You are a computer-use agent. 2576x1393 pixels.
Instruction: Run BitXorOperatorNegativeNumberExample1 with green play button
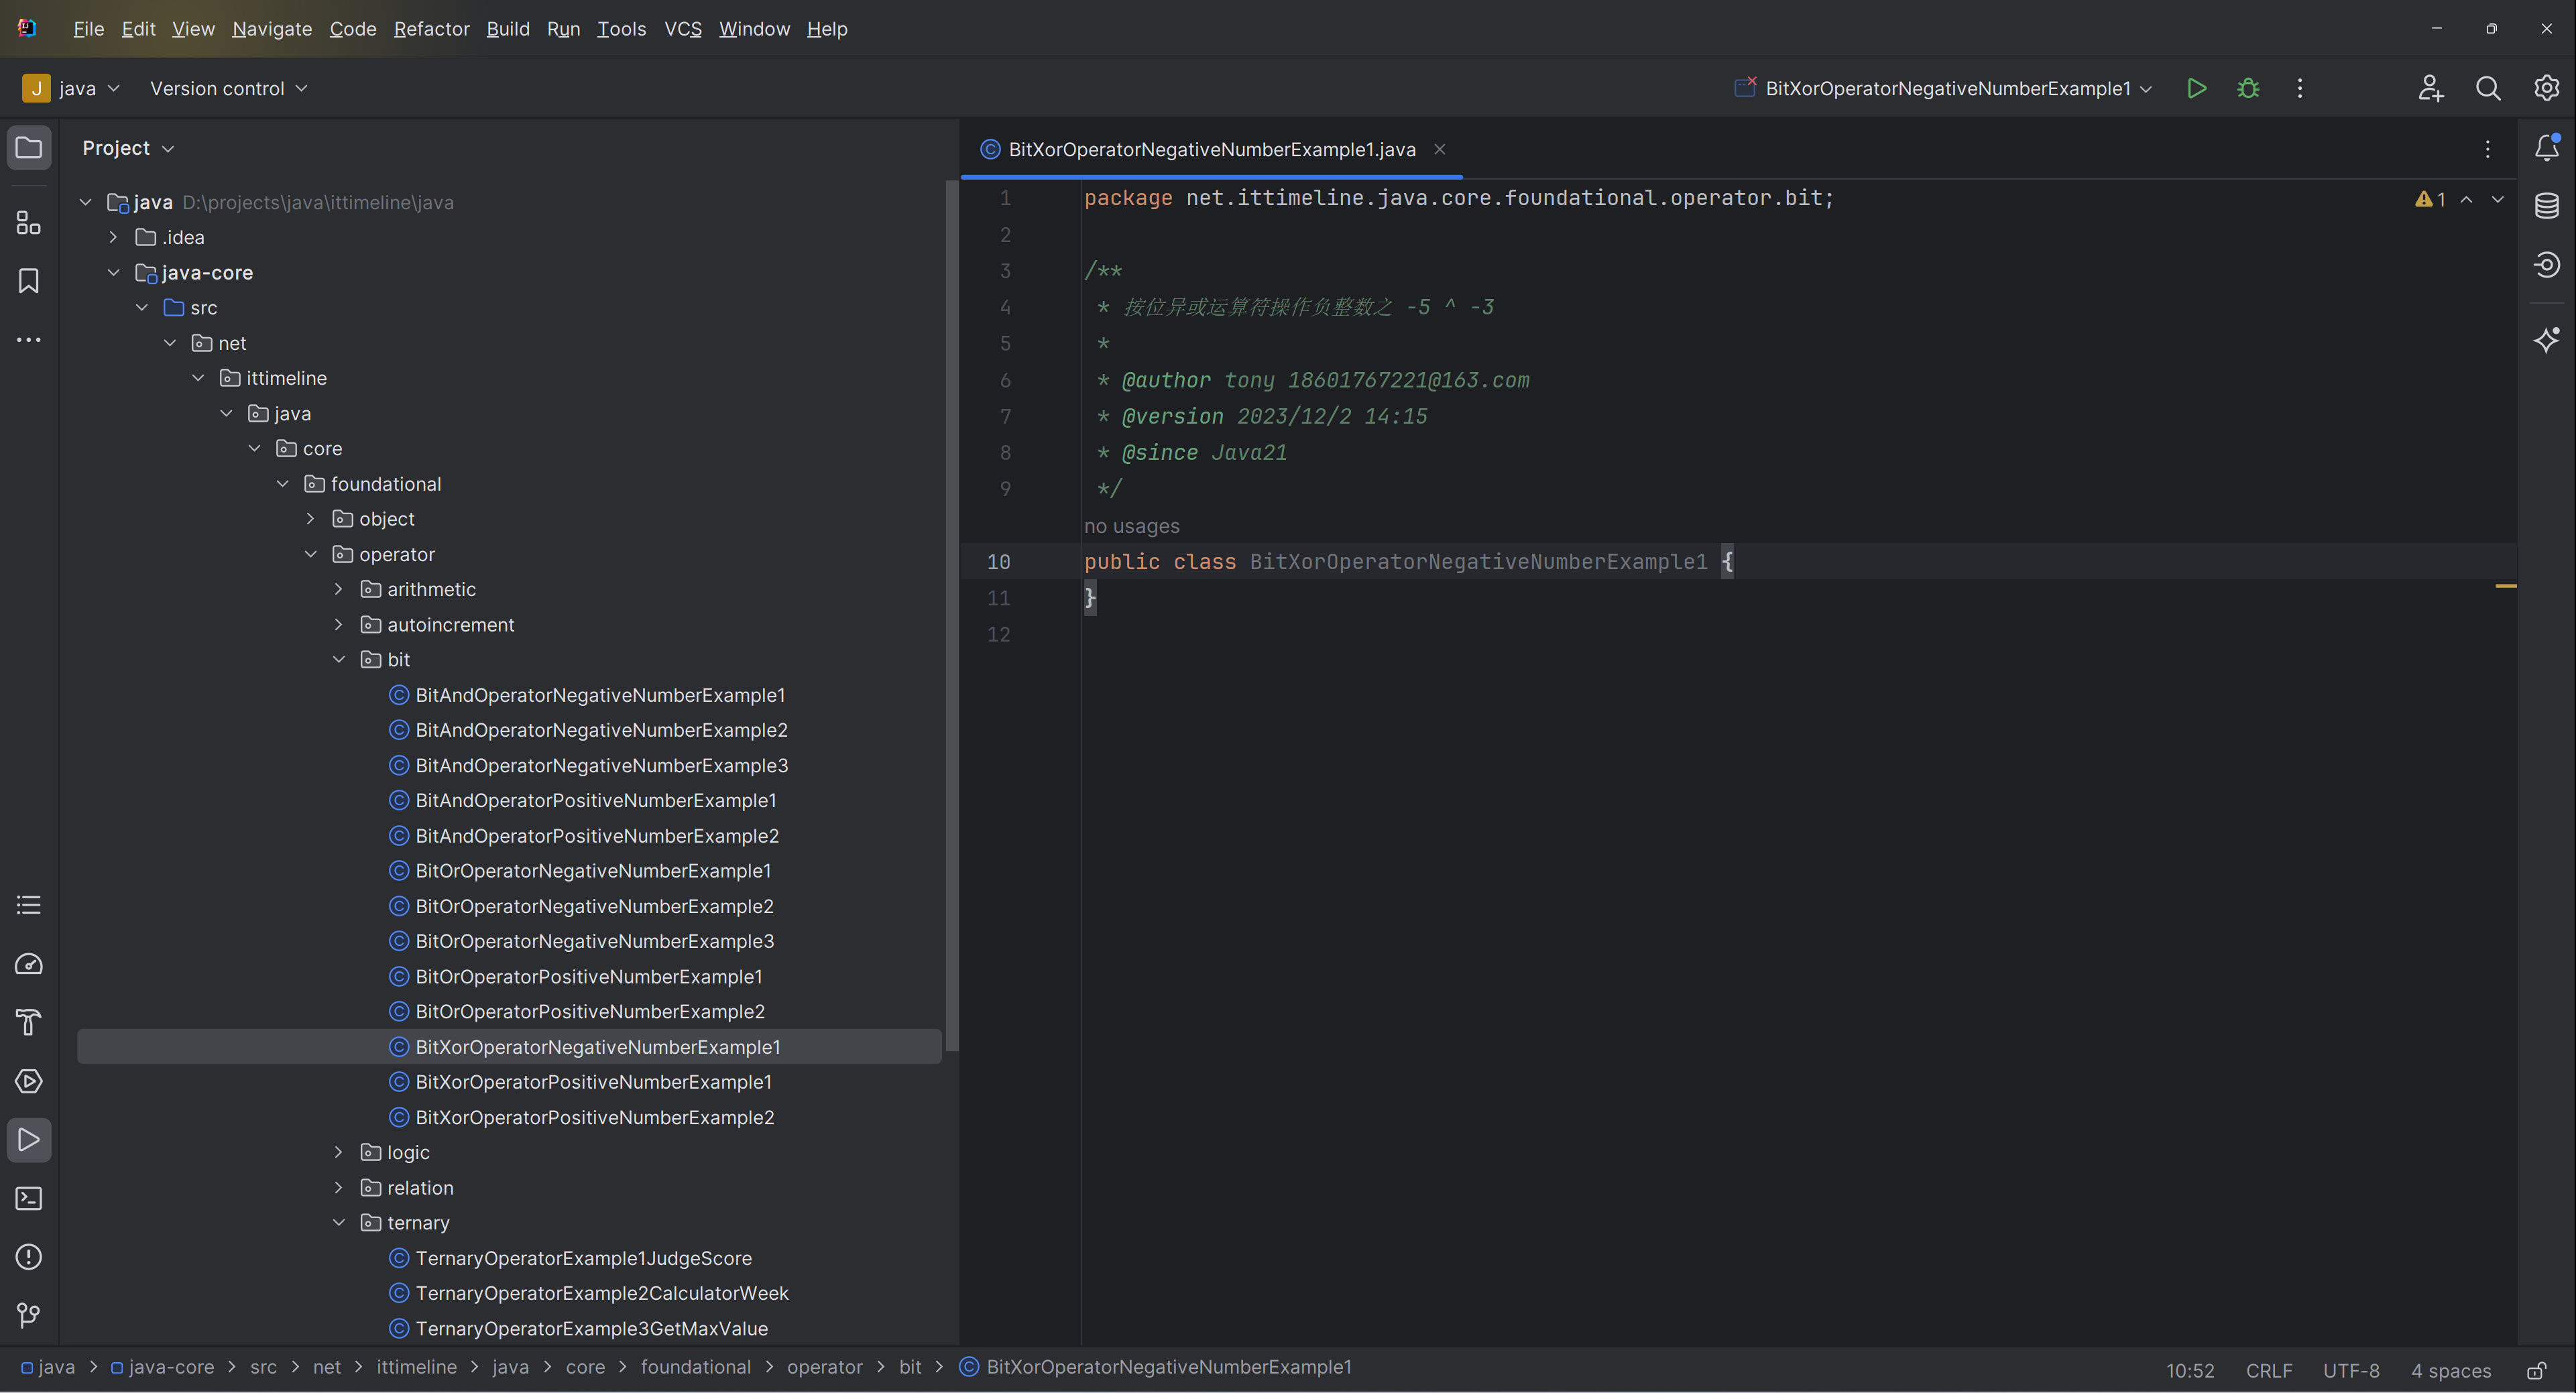[2197, 88]
